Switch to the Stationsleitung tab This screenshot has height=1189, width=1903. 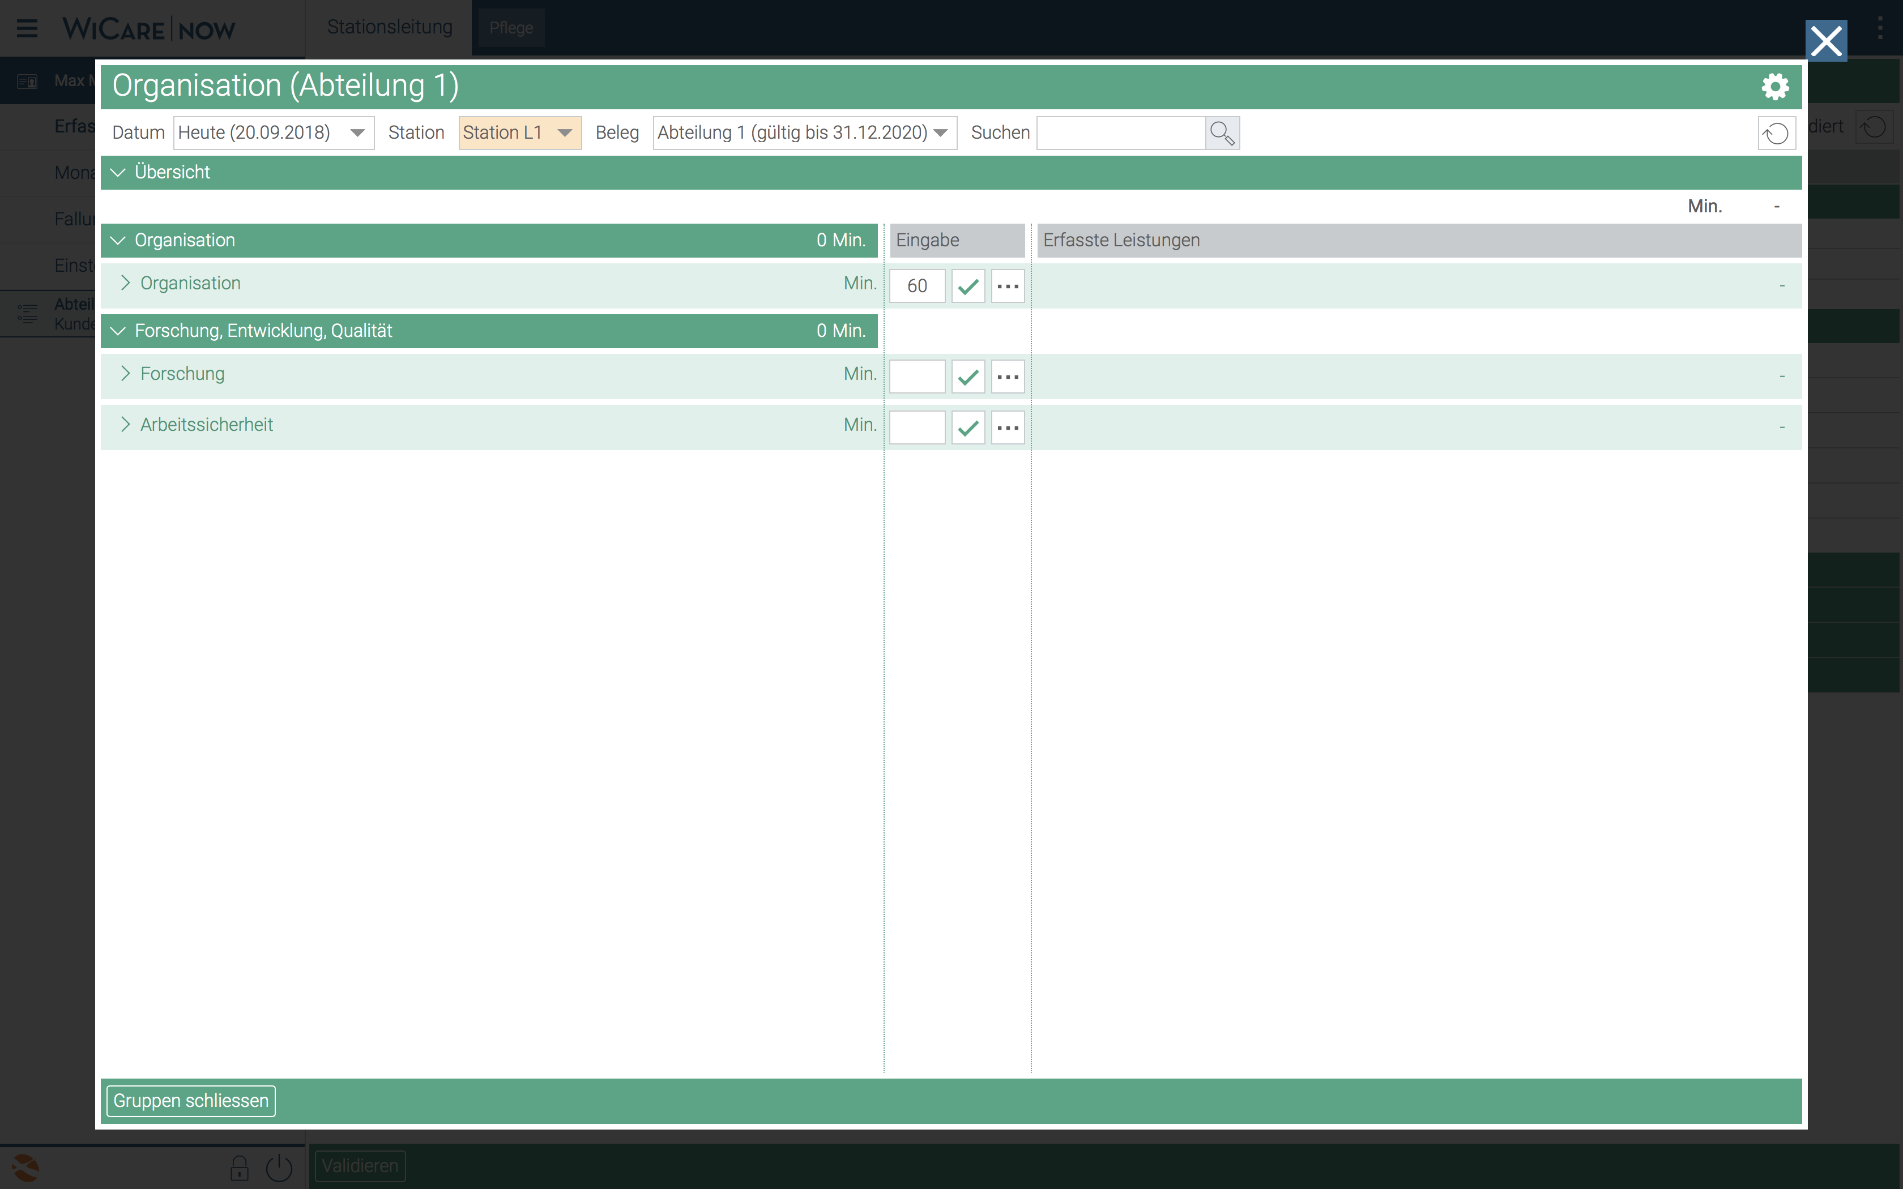coord(389,28)
